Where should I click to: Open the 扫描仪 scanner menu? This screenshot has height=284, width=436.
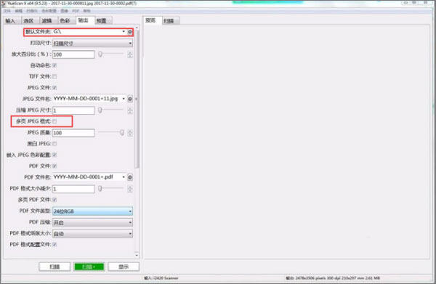click(x=32, y=11)
